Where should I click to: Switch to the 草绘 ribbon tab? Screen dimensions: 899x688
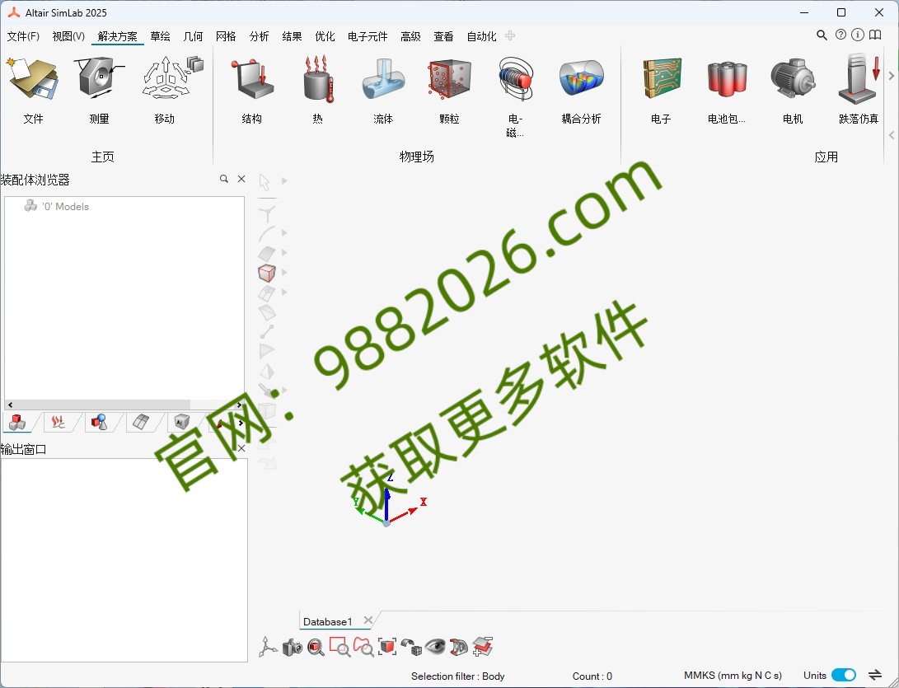point(160,36)
